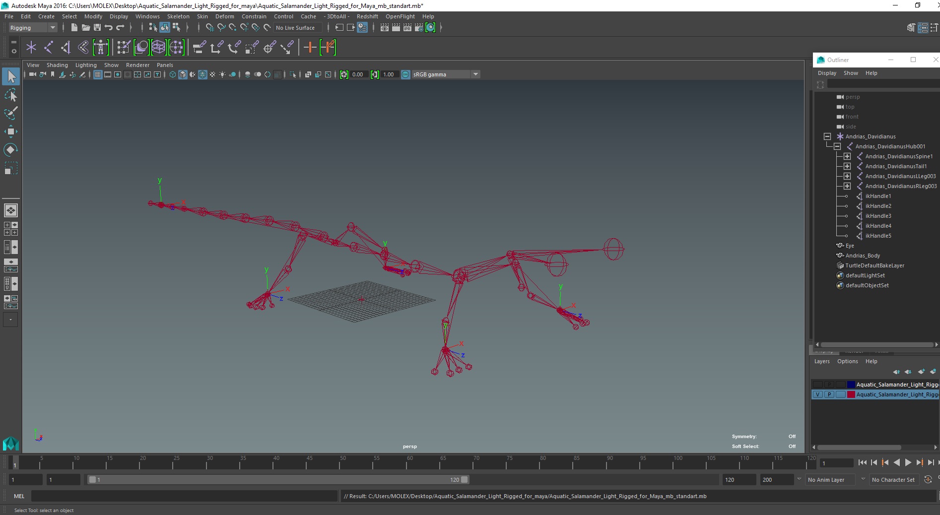The image size is (940, 515).
Task: Click the time range slider bar
Action: click(278, 480)
